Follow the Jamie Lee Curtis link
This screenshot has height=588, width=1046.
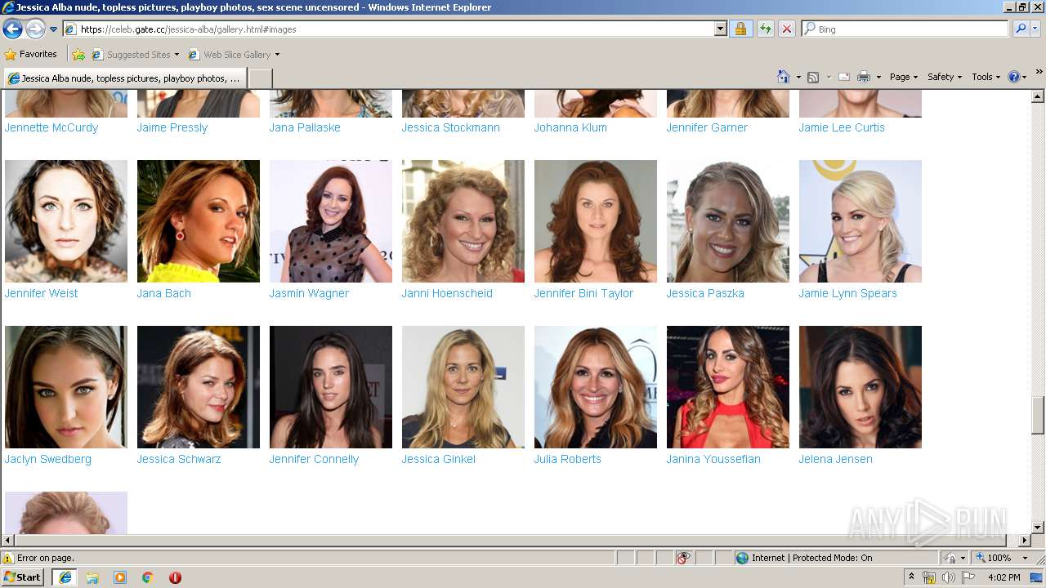[x=842, y=127]
